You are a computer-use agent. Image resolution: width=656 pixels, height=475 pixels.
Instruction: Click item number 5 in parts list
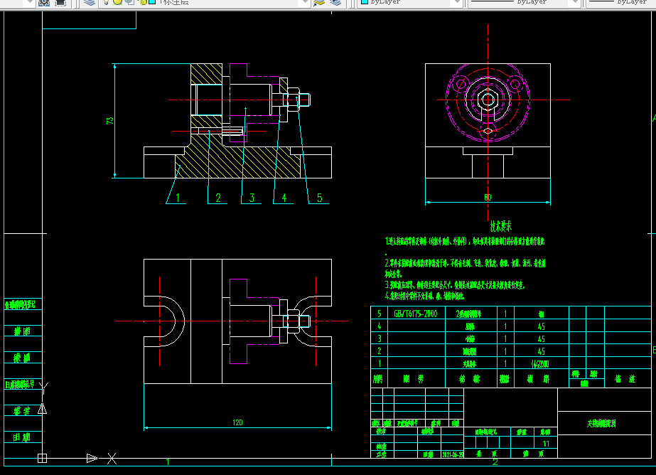[380, 314]
